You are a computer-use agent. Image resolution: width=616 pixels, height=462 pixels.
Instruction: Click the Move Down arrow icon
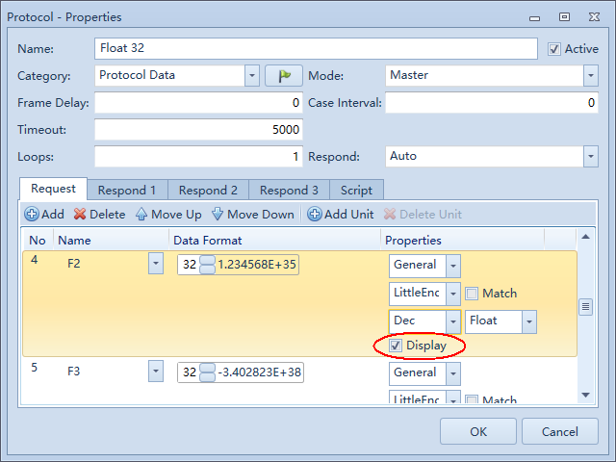(x=217, y=215)
